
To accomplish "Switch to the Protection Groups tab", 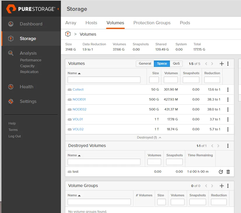I will (152, 22).
